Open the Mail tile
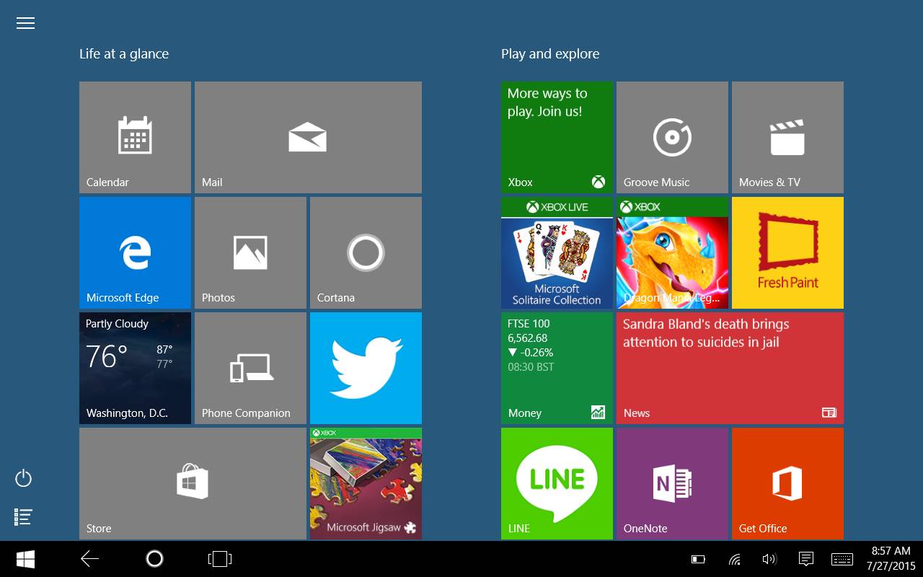 click(308, 137)
